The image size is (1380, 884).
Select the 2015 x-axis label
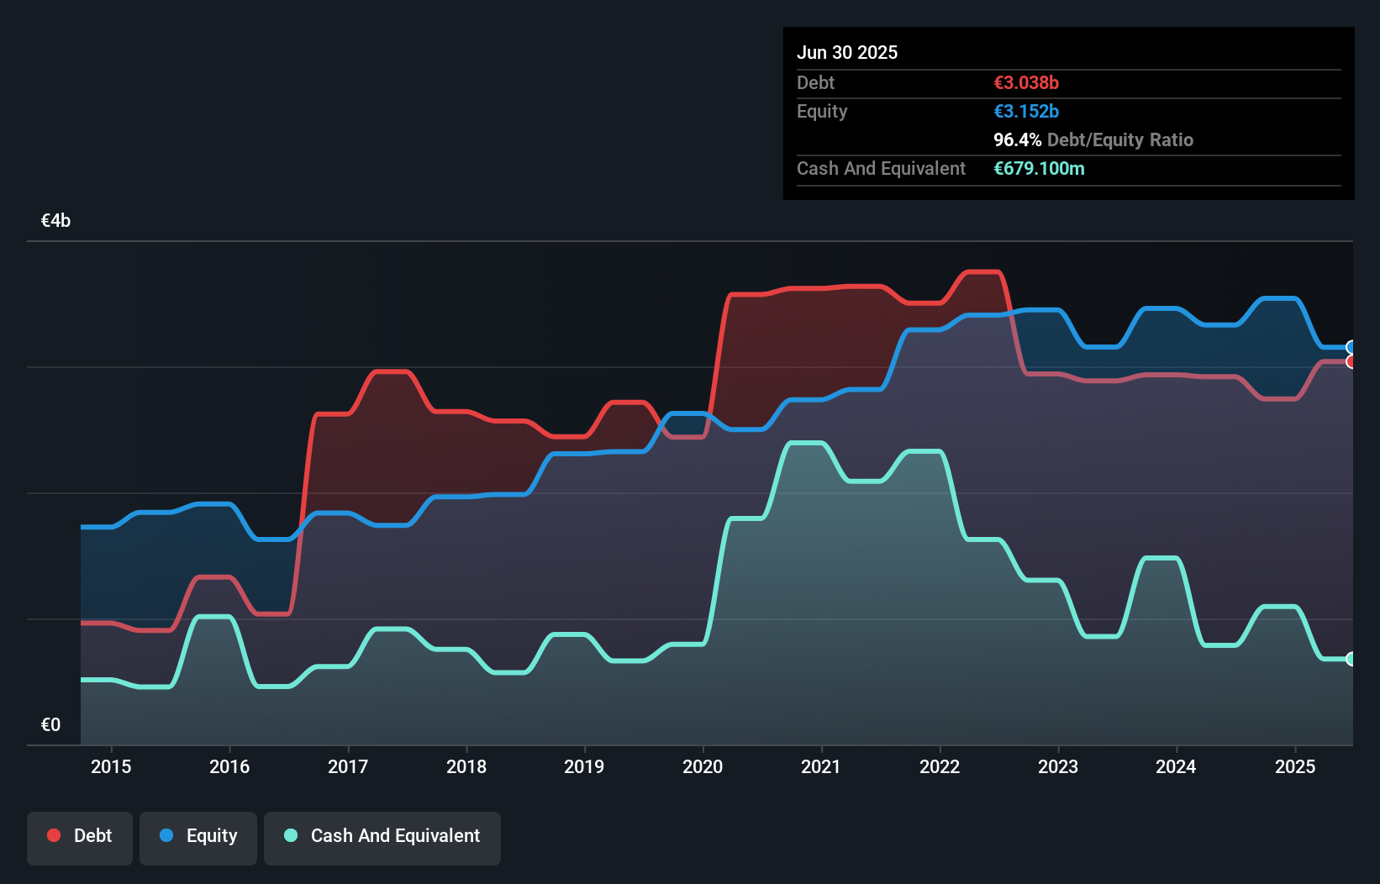(x=111, y=766)
